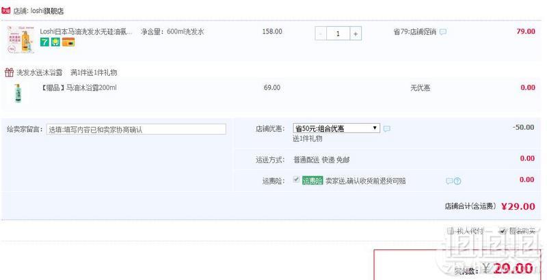Click the 送1件礼物 text under the dropdown

coord(307,139)
